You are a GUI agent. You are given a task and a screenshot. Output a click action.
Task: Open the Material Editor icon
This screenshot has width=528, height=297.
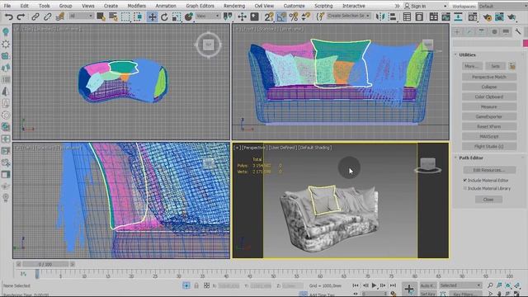[473, 16]
